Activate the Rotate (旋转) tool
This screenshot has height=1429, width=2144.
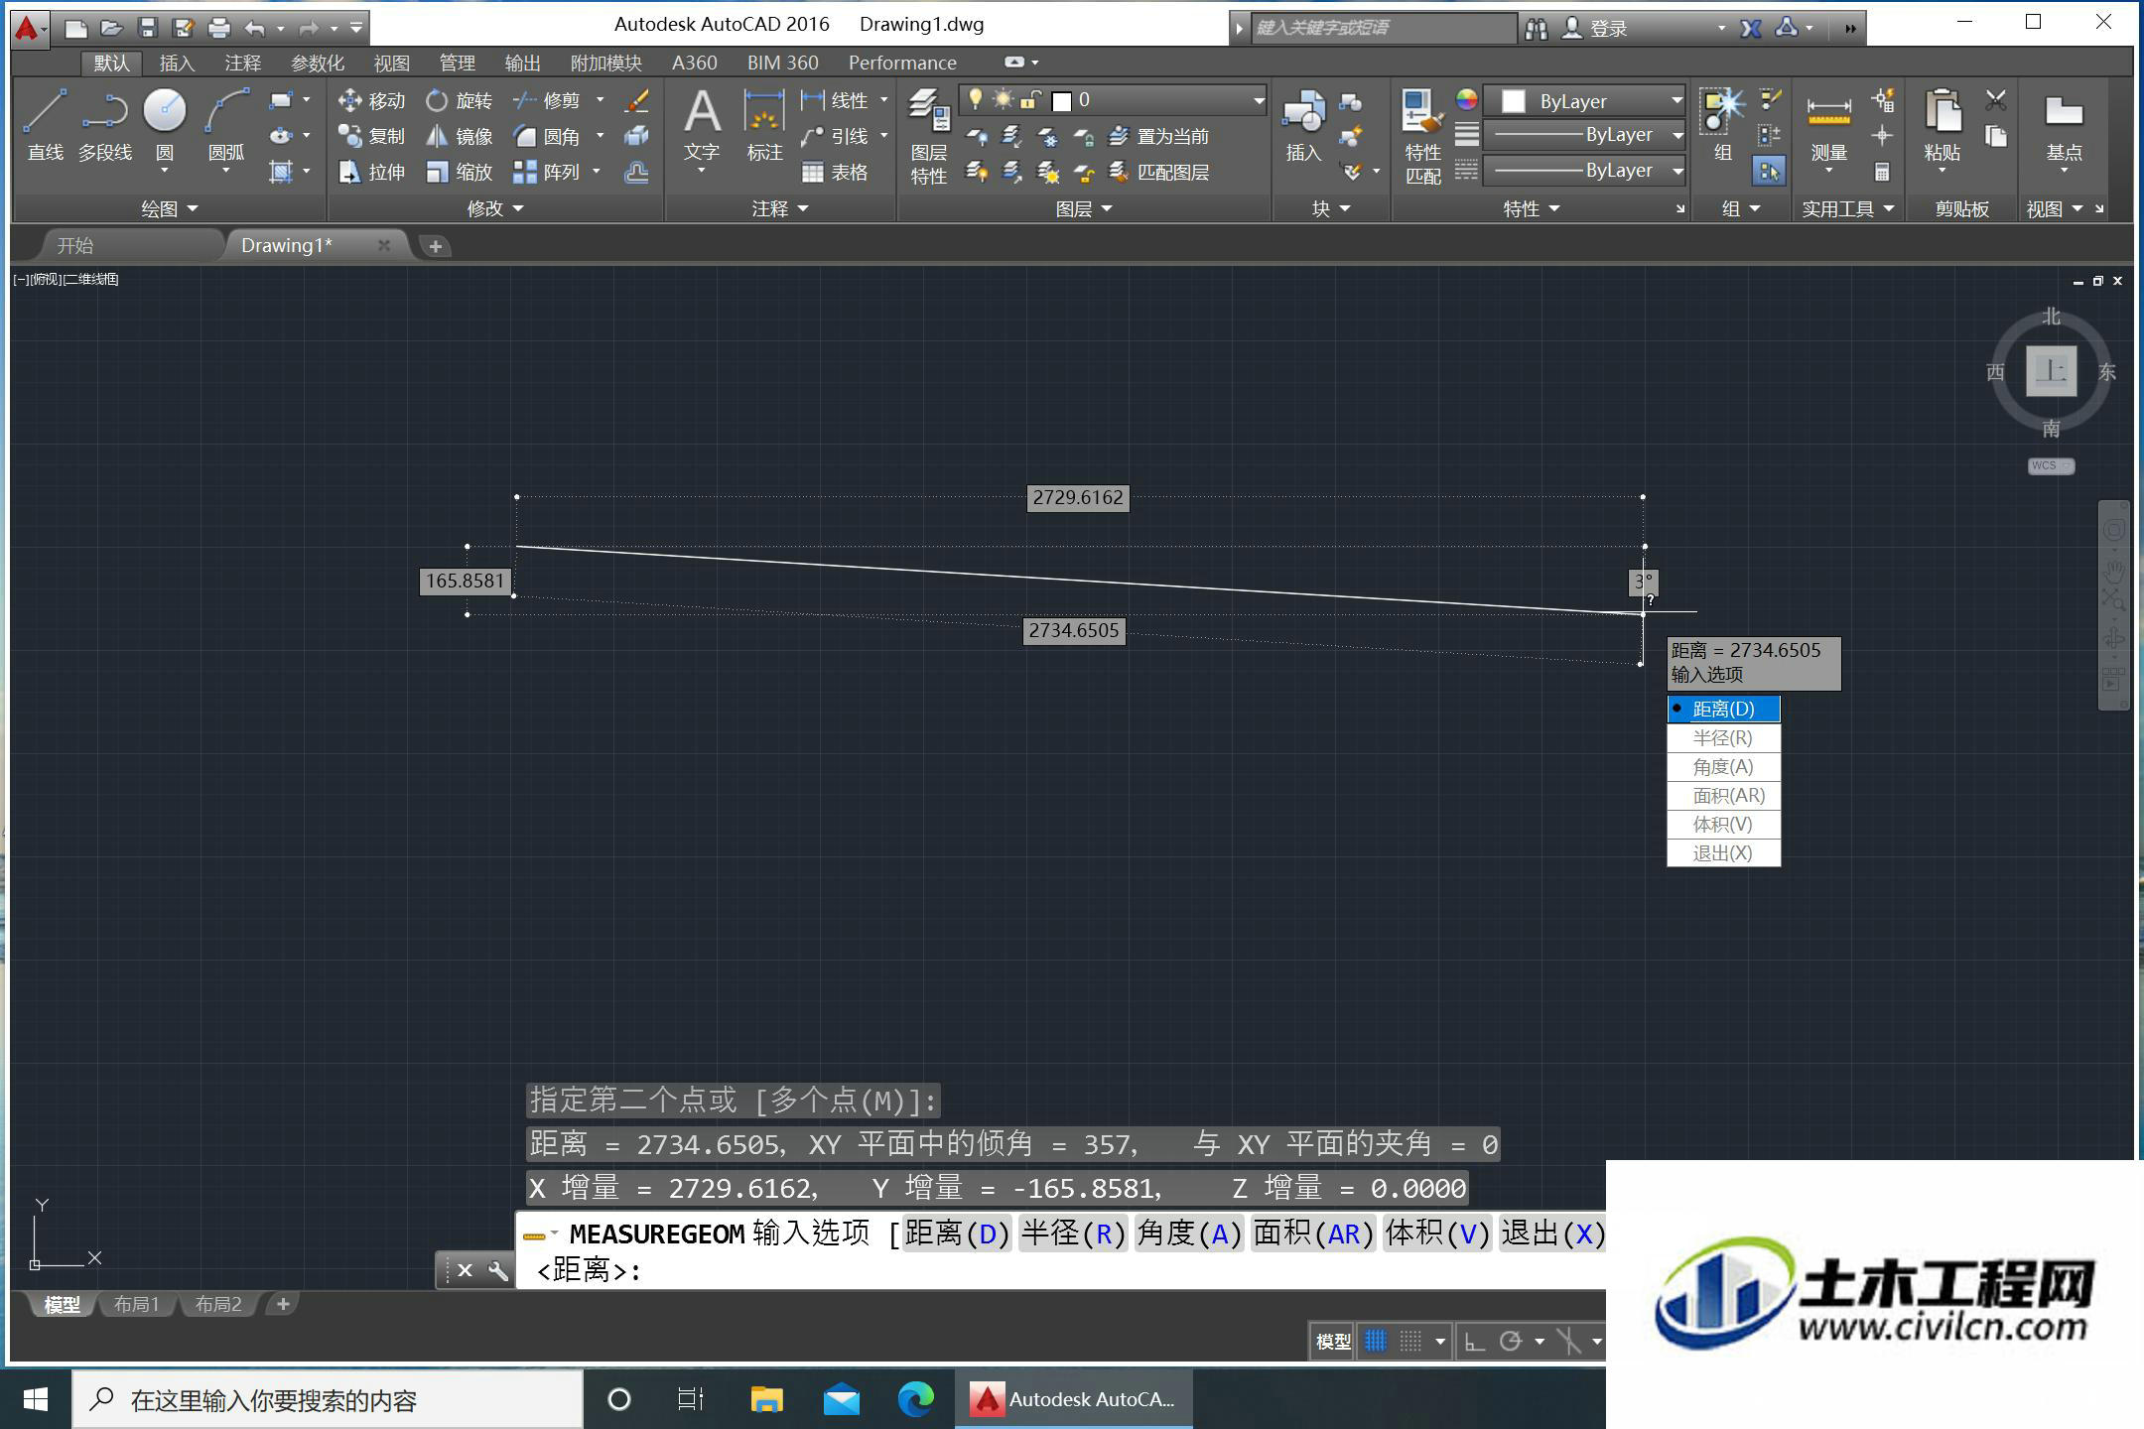point(459,100)
